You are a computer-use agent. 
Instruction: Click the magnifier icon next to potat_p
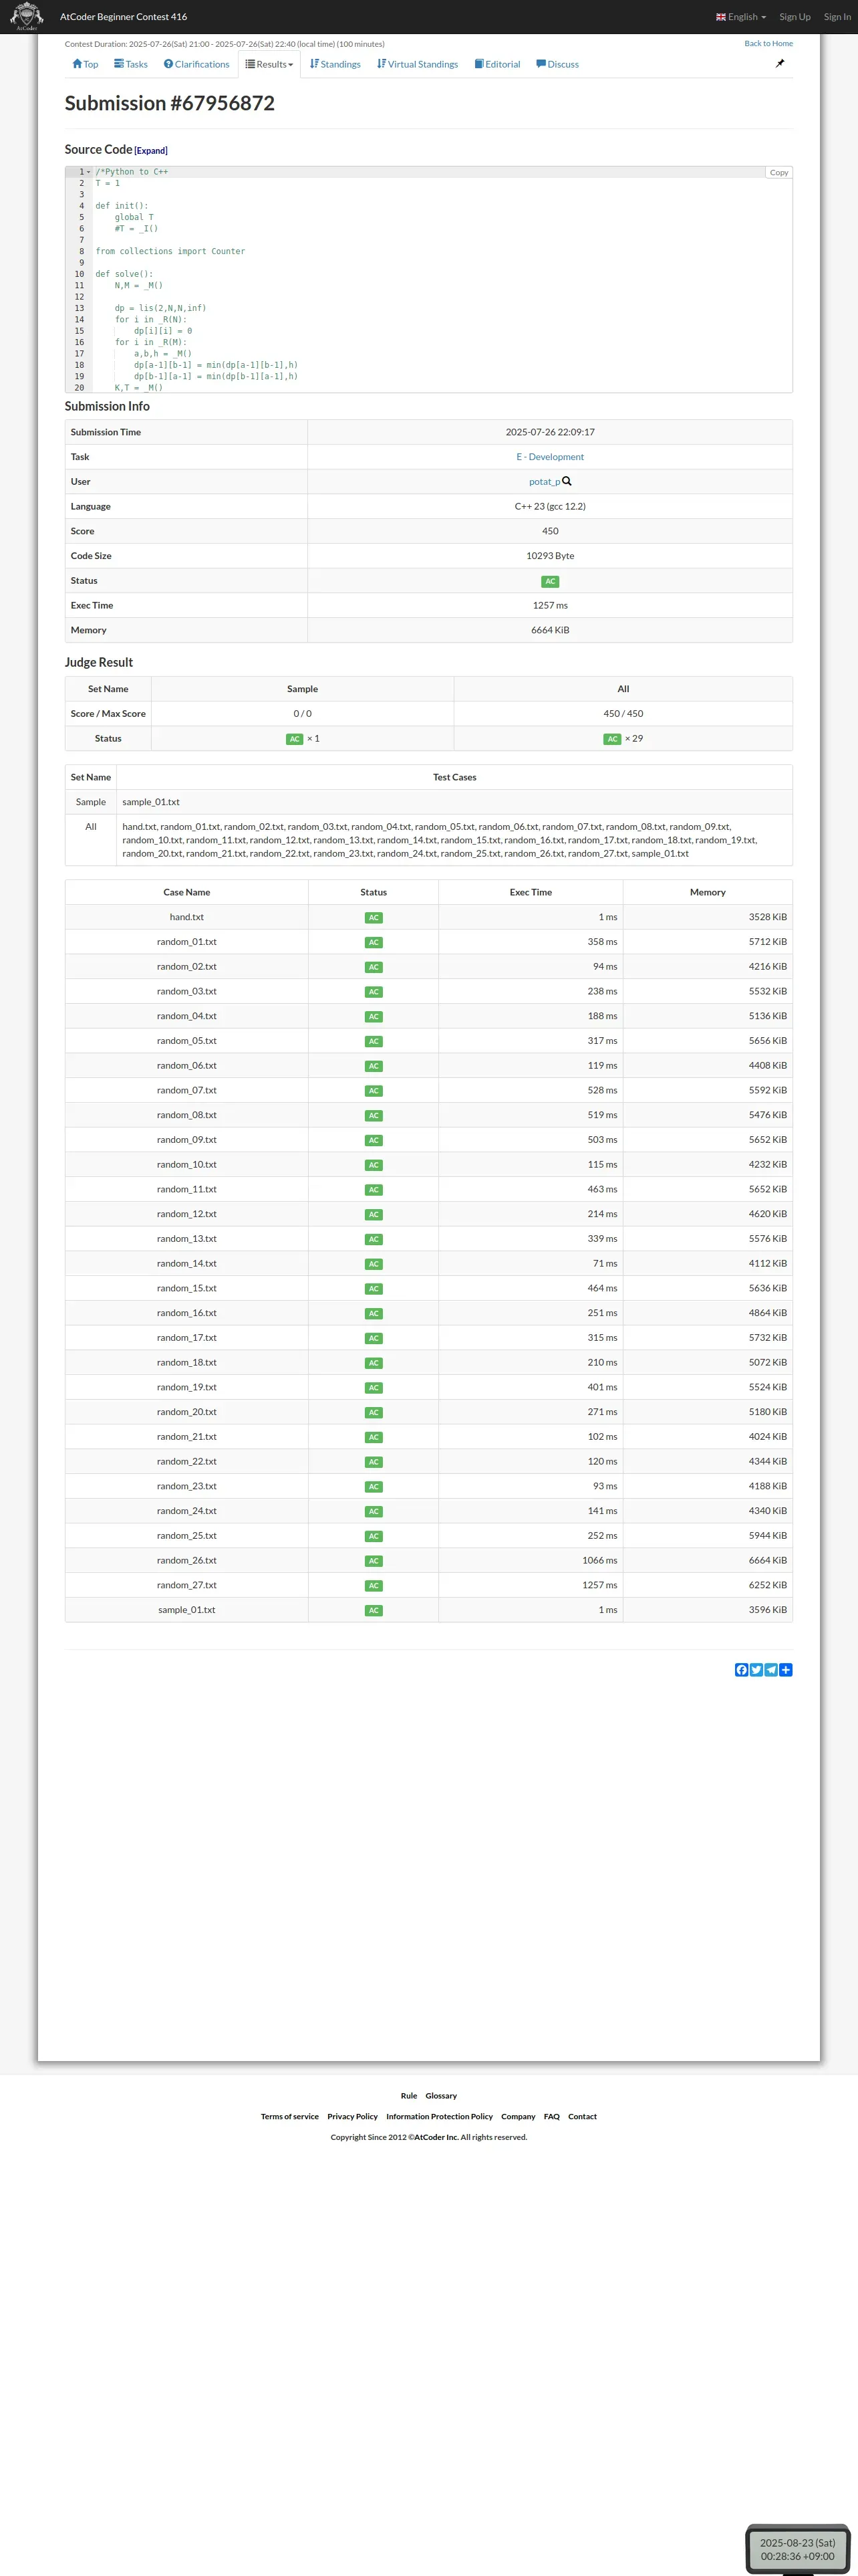567,481
